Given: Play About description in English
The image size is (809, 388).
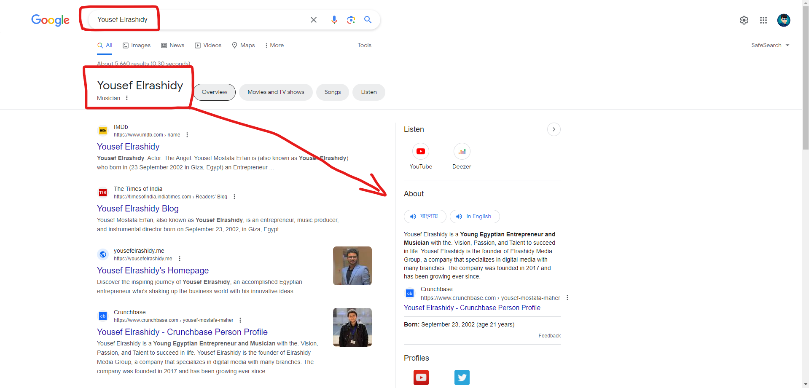Looking at the screenshot, I should click(475, 217).
